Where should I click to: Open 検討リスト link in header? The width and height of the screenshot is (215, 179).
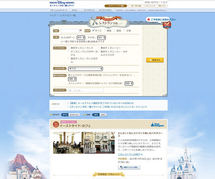[x=162, y=6]
